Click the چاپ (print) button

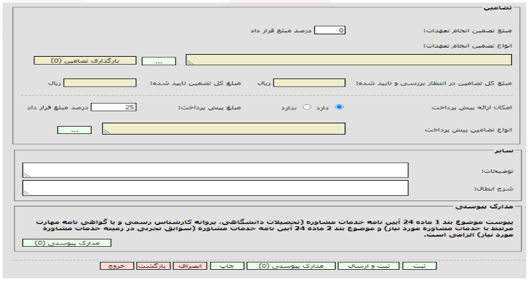pyautogui.click(x=227, y=266)
